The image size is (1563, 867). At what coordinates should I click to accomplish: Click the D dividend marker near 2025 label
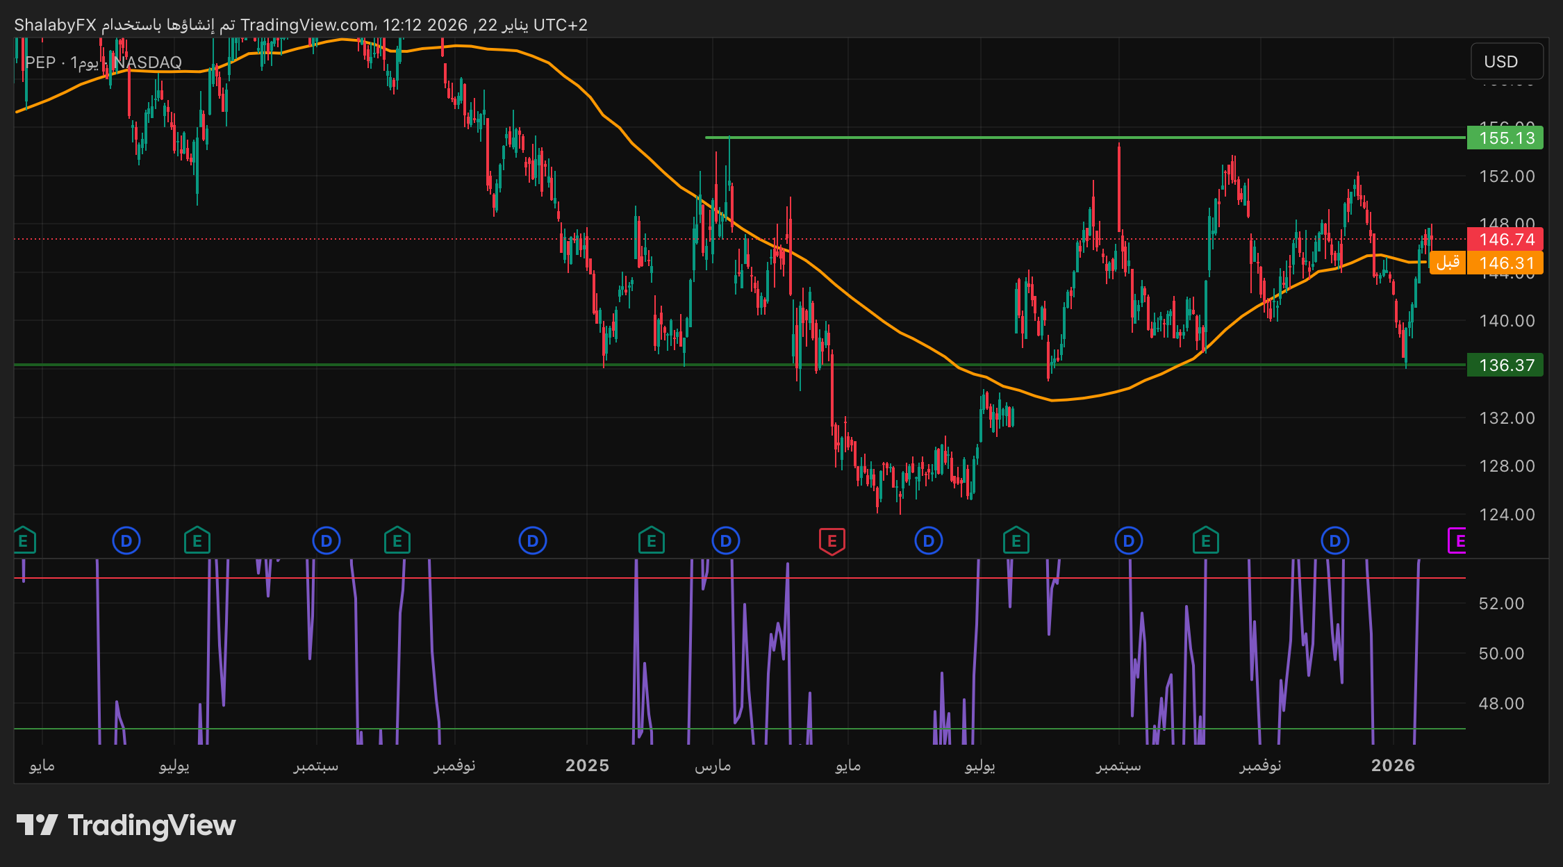pos(532,540)
